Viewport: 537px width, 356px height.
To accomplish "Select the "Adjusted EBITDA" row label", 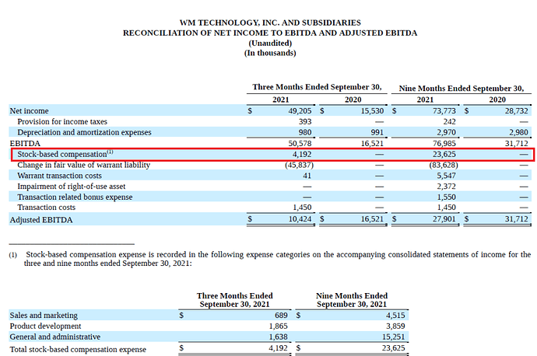I will pos(41,219).
